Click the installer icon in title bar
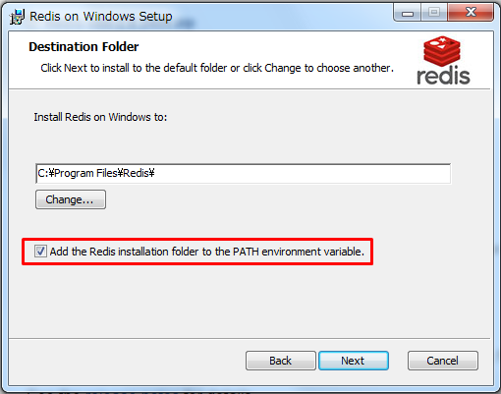The image size is (501, 394). point(17,17)
